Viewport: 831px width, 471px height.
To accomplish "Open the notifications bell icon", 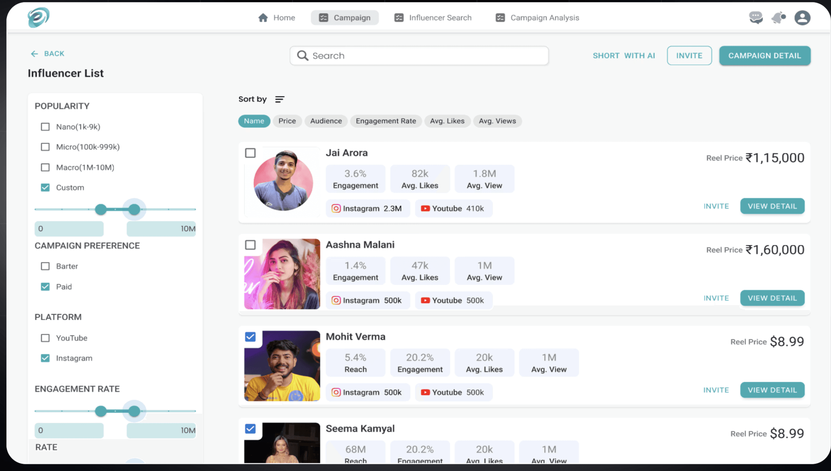I will coord(778,17).
